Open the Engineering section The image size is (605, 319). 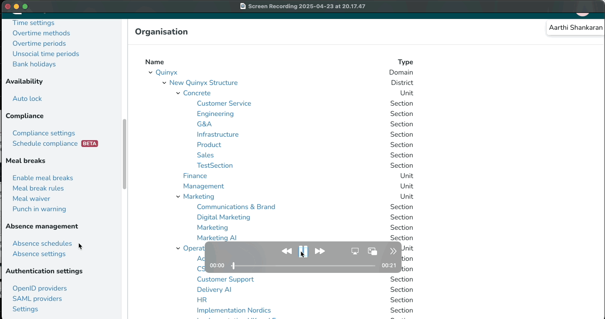pyautogui.click(x=215, y=114)
